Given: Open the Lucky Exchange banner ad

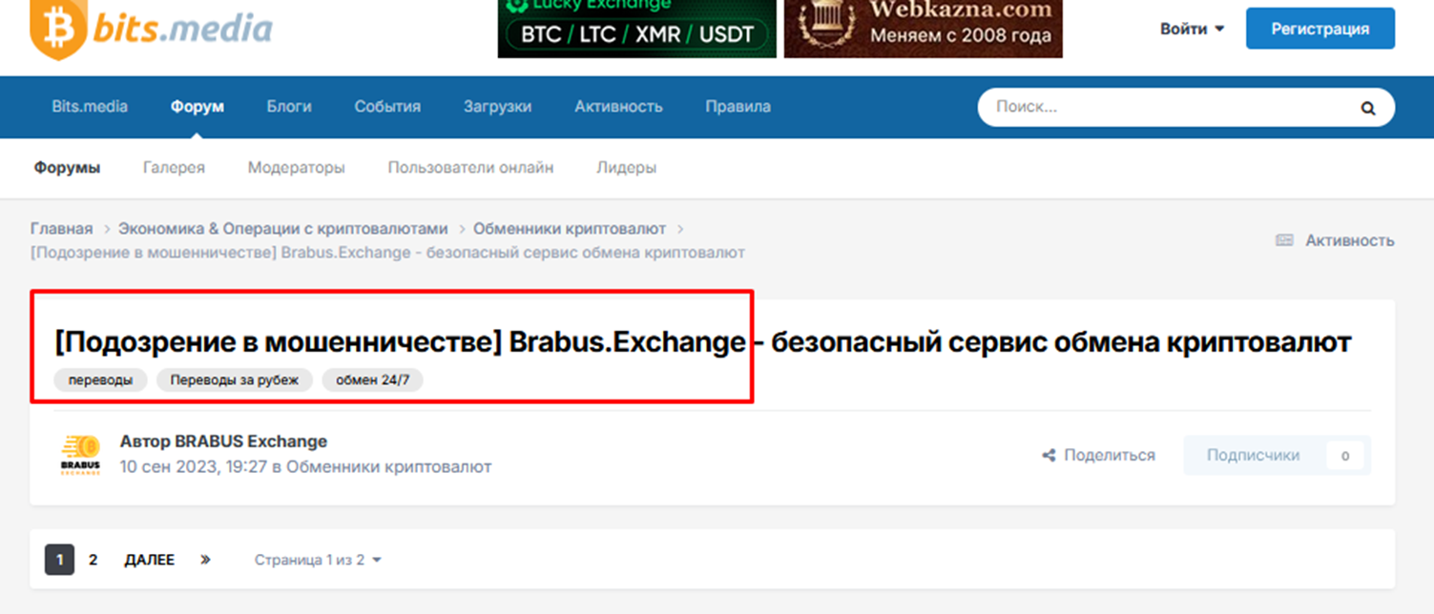Looking at the screenshot, I should [x=637, y=29].
